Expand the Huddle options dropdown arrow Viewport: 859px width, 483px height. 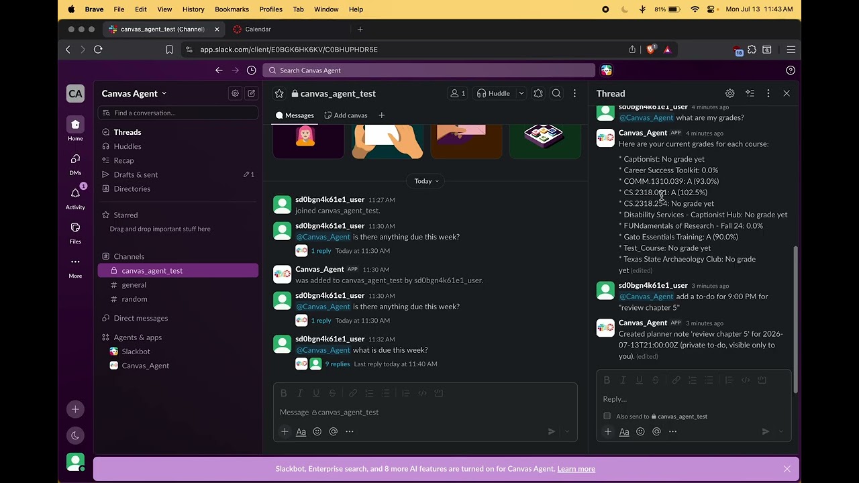pos(521,94)
